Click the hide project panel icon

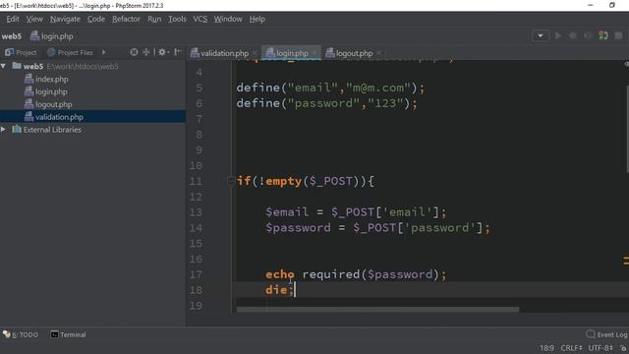[x=177, y=52]
